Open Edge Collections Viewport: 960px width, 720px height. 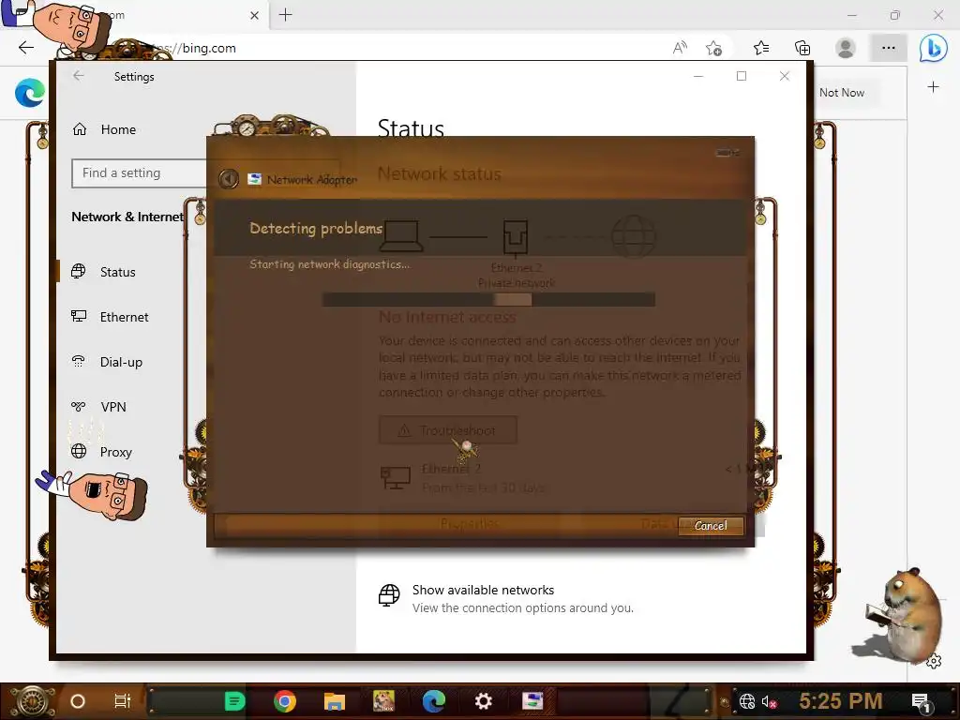click(x=802, y=48)
